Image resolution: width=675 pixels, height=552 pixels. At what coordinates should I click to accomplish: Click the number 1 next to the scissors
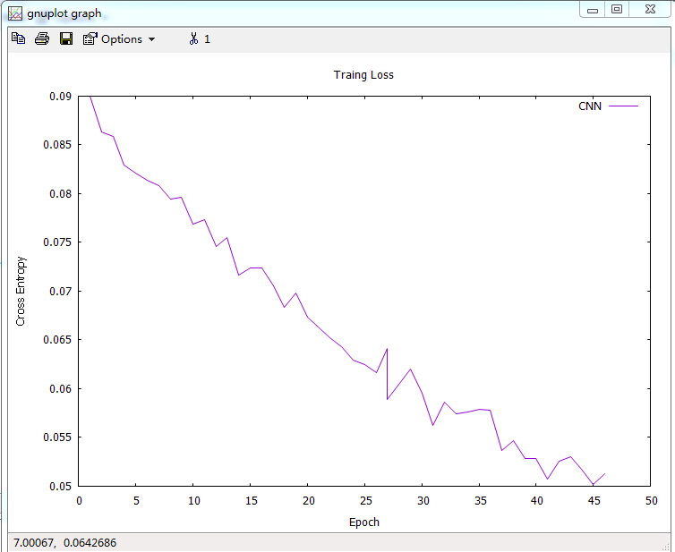click(x=207, y=39)
